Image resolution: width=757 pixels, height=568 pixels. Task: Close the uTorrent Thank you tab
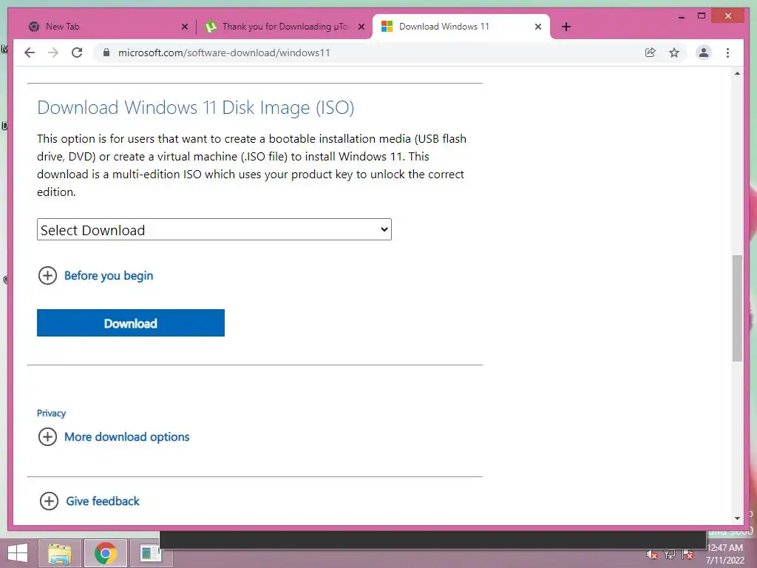click(x=361, y=27)
